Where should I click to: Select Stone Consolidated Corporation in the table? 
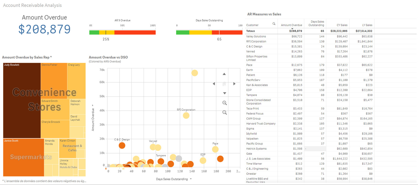[258, 102]
